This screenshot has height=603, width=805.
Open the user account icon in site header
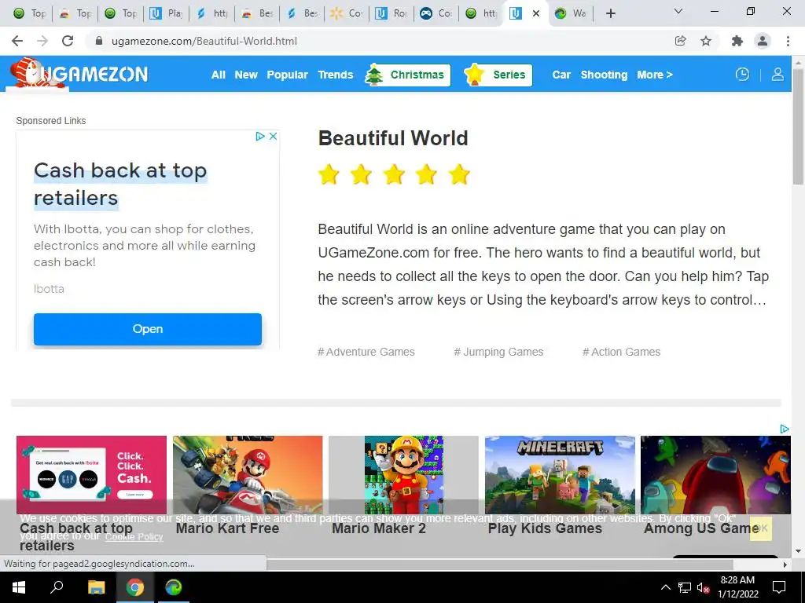pyautogui.click(x=777, y=75)
